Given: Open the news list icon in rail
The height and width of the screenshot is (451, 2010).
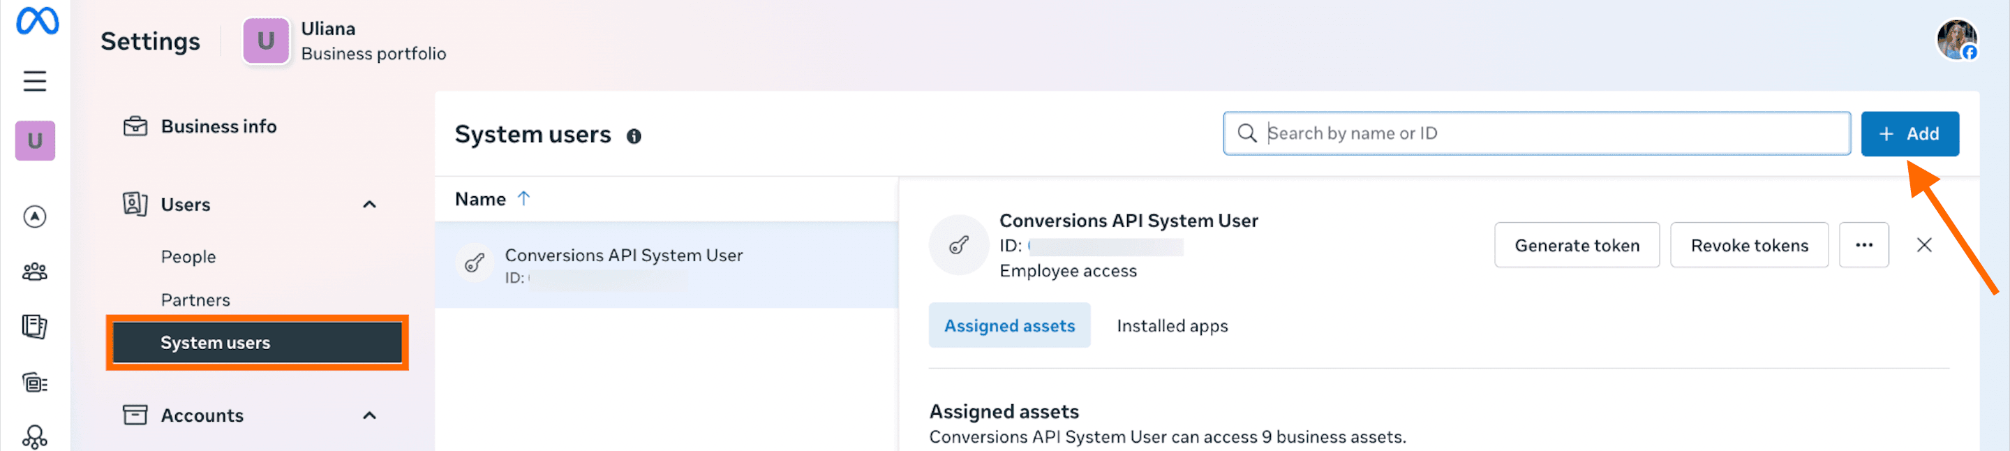Looking at the screenshot, I should [x=34, y=383].
